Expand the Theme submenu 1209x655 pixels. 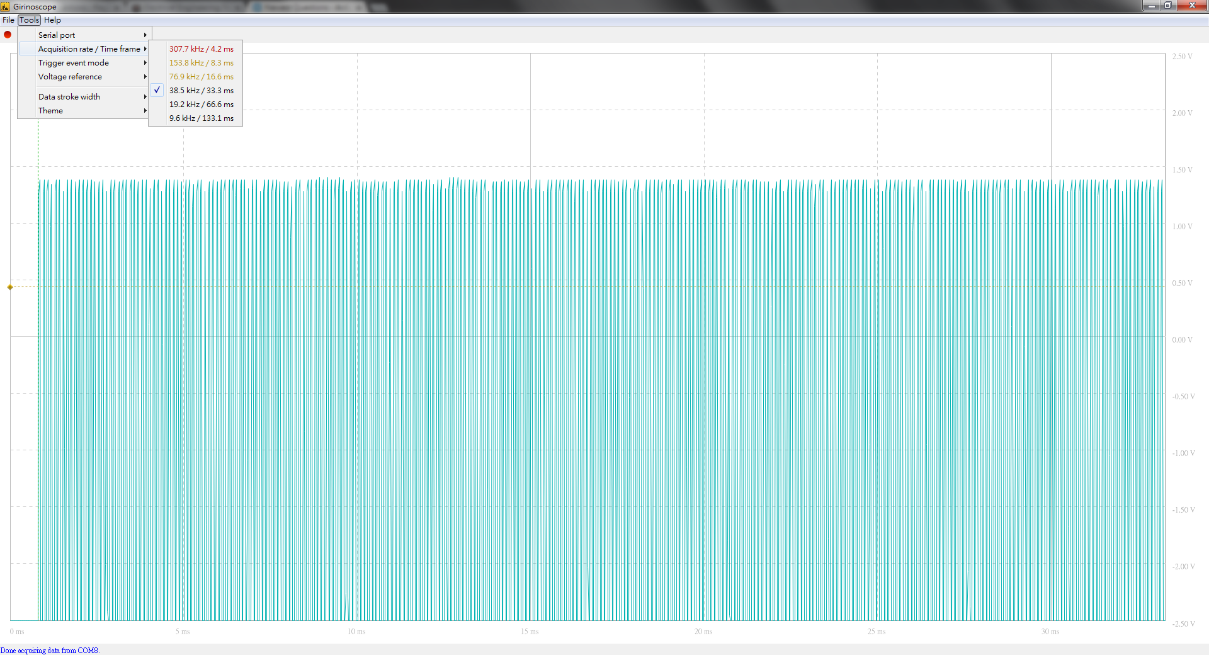84,111
